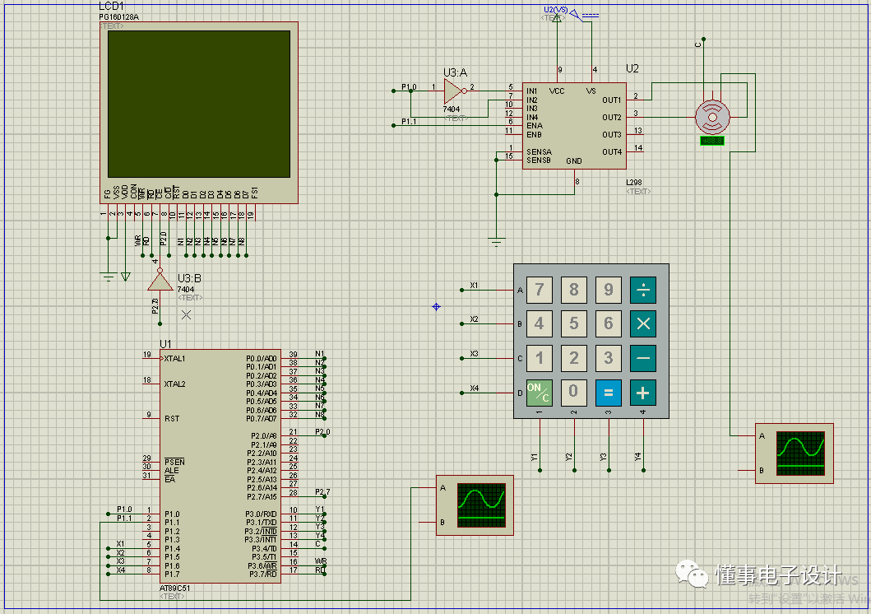Click the blue origin marker on the sheet
The height and width of the screenshot is (614, 871).
436,307
